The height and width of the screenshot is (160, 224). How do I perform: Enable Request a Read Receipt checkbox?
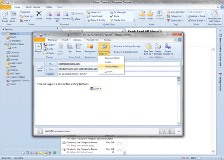[x=112, y=52]
